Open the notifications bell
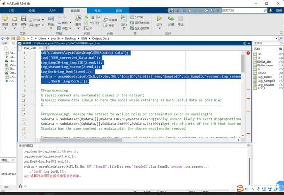This screenshot has width=284, height=195. click(x=271, y=10)
